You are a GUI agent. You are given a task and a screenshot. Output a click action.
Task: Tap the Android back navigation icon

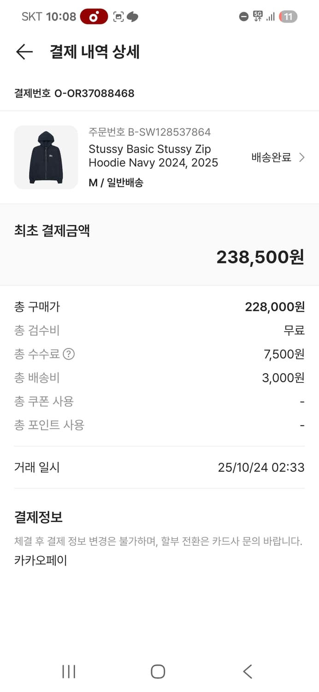click(x=247, y=672)
